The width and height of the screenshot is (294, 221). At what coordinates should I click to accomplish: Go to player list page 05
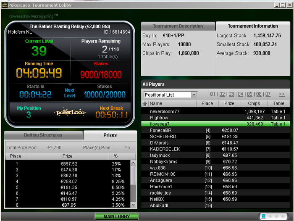(x=249, y=94)
